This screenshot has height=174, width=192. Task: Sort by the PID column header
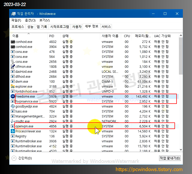coord(54,36)
